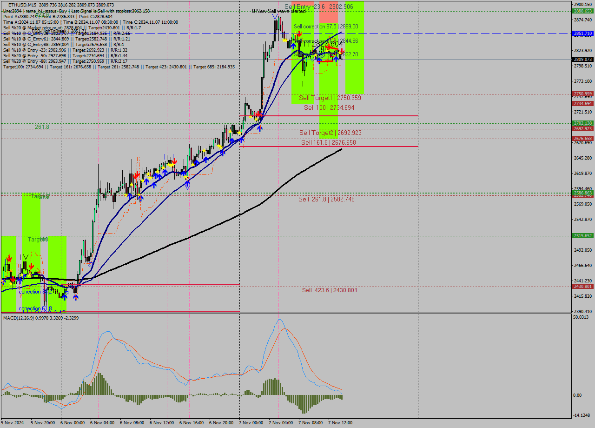The height and width of the screenshot is (428, 595).
Task: Click the '5 Nov 20:00' time axis label
Action: coord(43,423)
